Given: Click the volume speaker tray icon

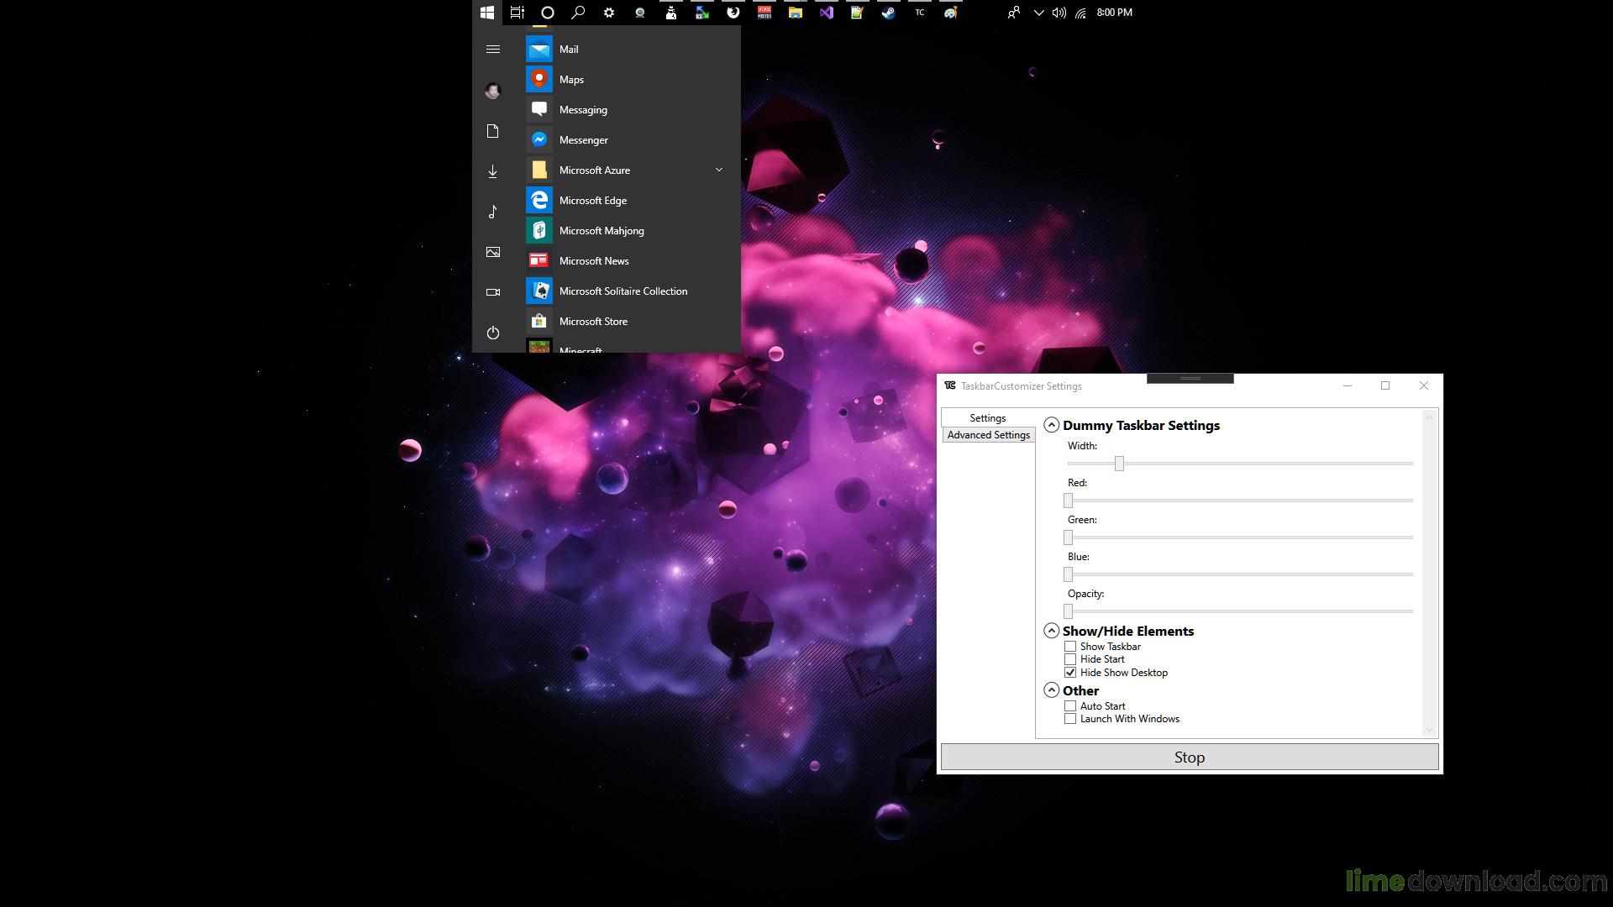Looking at the screenshot, I should [1059, 13].
